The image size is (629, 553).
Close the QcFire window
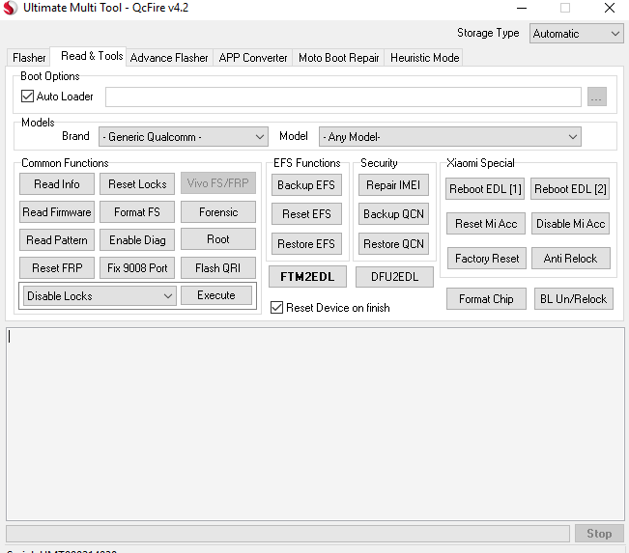(x=610, y=8)
